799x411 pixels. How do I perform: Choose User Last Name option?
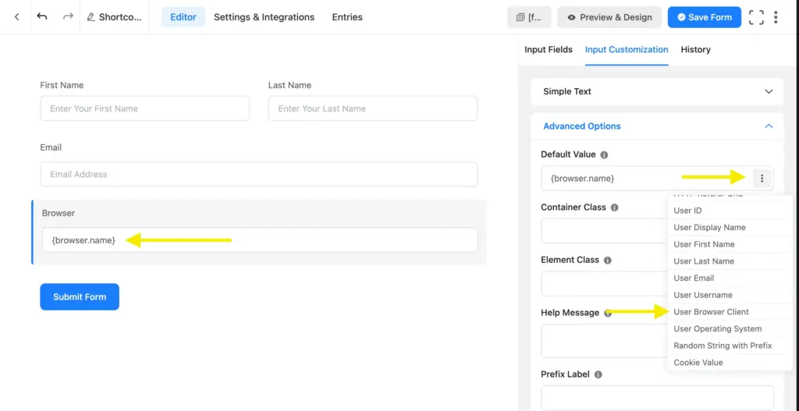730,261
